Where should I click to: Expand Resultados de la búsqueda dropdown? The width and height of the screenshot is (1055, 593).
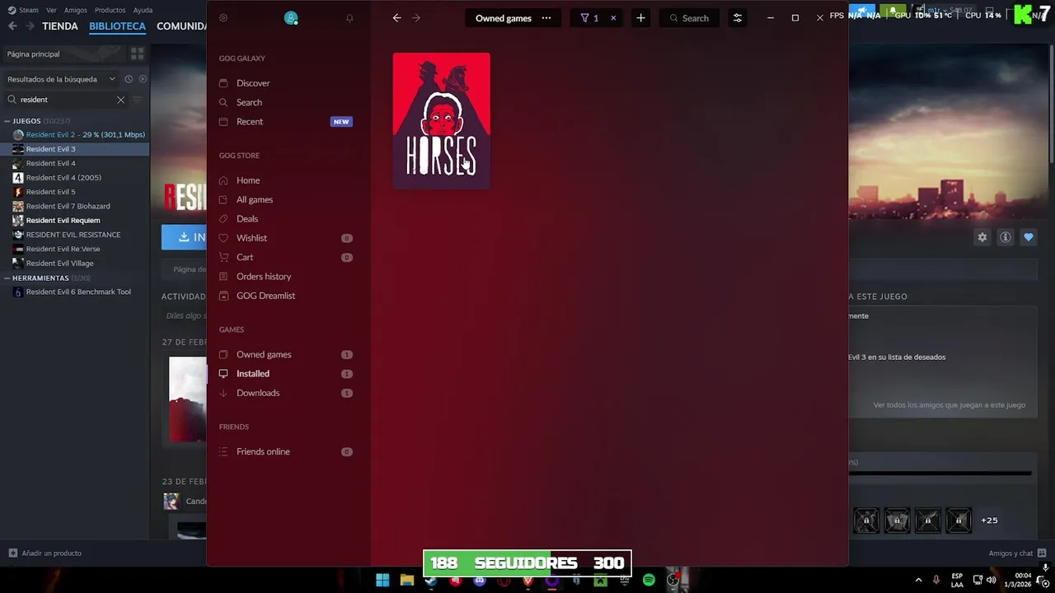[x=61, y=79]
